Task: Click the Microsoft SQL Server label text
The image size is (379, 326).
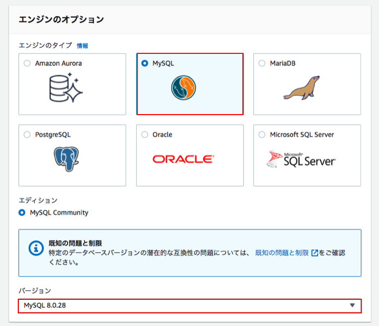Action: (302, 134)
